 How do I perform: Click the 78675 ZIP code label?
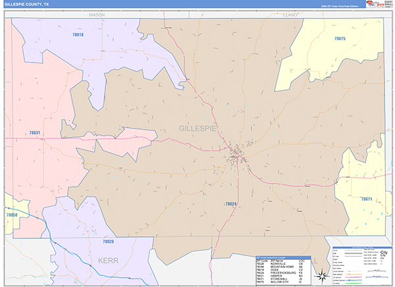pyautogui.click(x=340, y=39)
